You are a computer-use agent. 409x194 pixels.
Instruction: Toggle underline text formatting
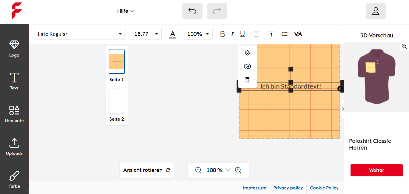click(x=242, y=34)
